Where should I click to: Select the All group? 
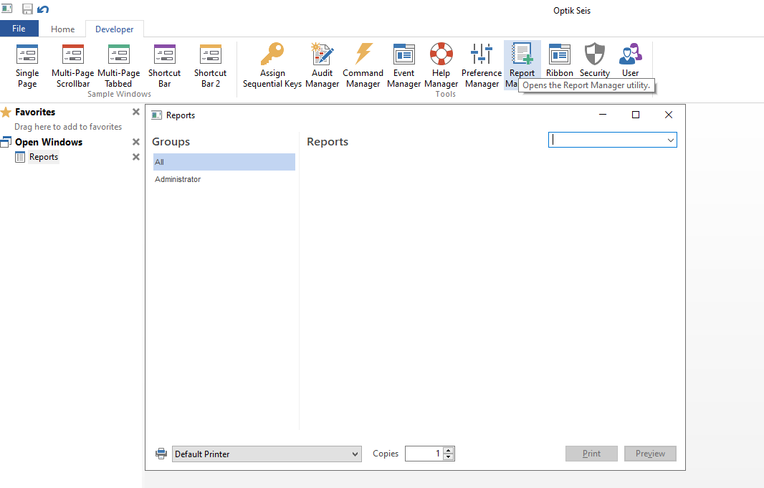point(224,162)
